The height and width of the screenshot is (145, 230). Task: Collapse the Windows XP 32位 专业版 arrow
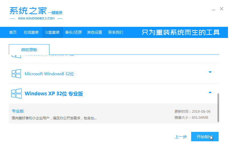210,92
